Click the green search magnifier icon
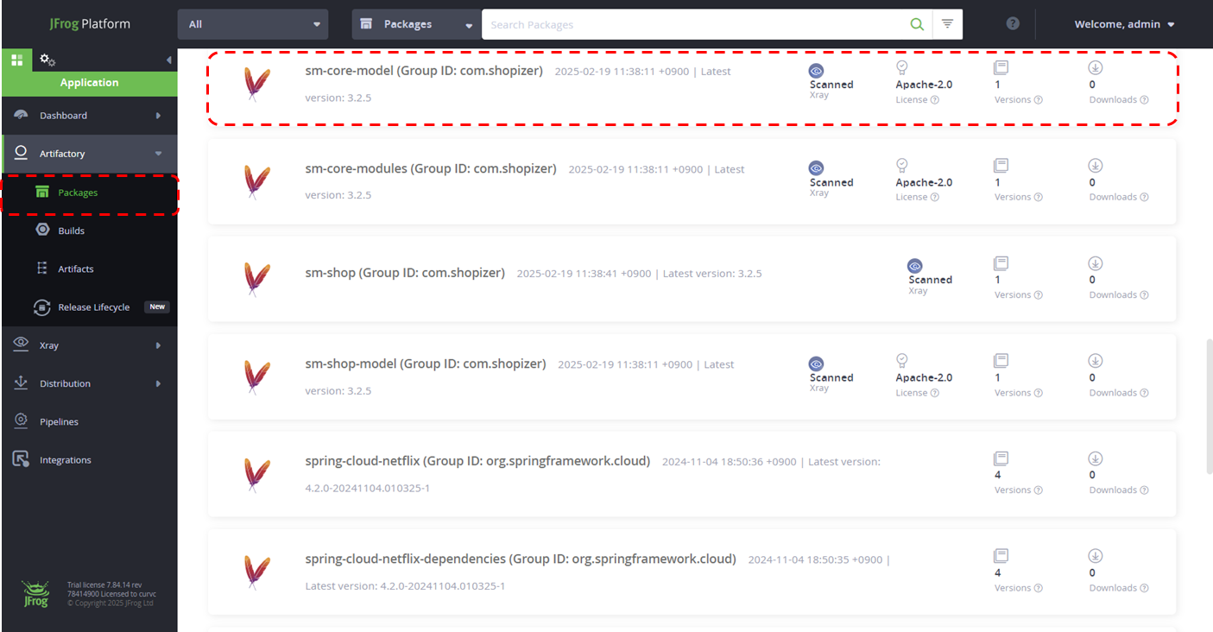 click(917, 24)
